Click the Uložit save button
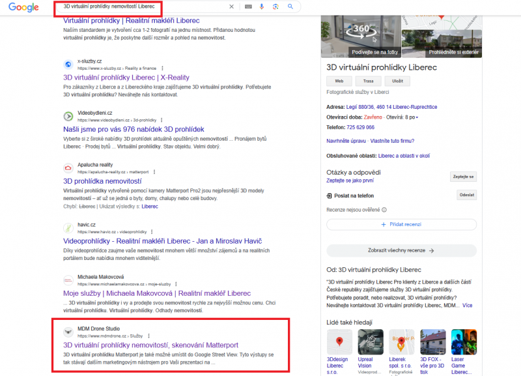This screenshot has width=521, height=376. 397,81
